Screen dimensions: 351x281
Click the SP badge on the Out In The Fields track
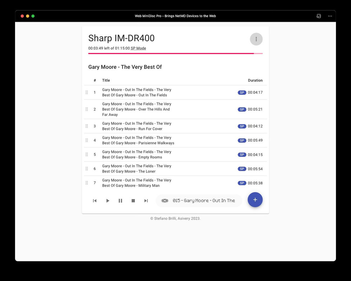coord(242,92)
